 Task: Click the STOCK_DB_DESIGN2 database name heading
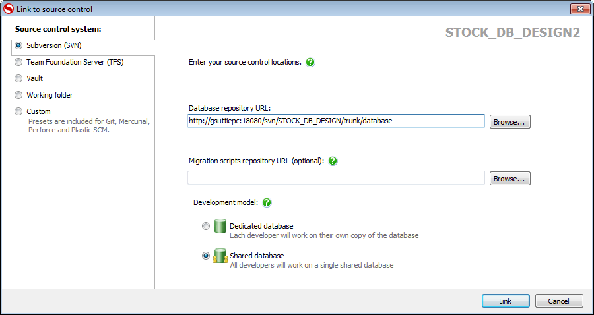(513, 33)
